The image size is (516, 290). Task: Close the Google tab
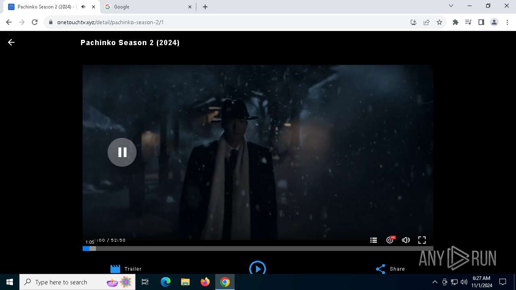pyautogui.click(x=190, y=7)
